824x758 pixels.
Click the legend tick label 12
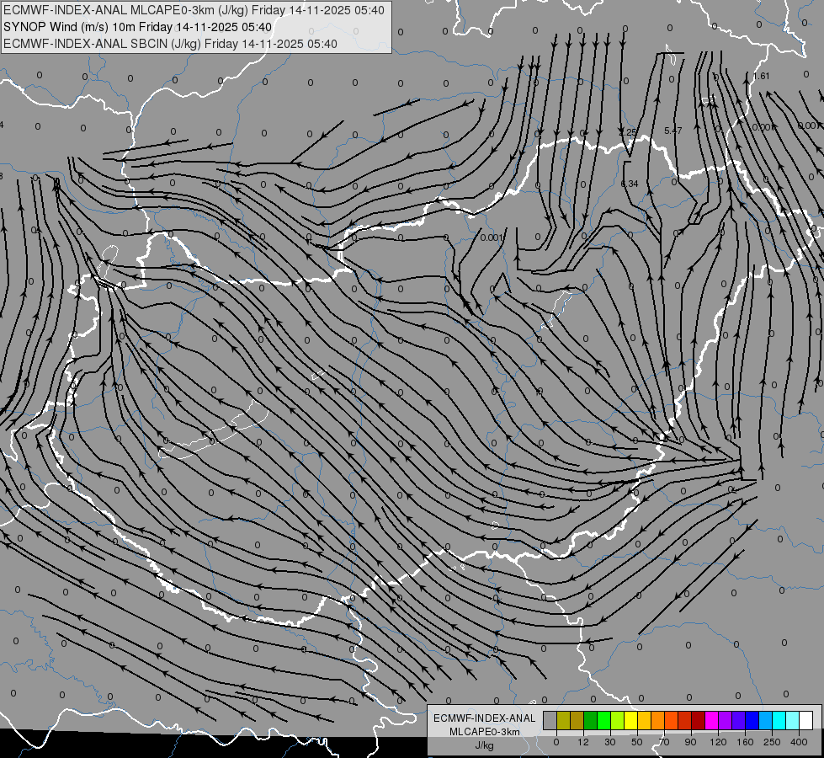(583, 742)
